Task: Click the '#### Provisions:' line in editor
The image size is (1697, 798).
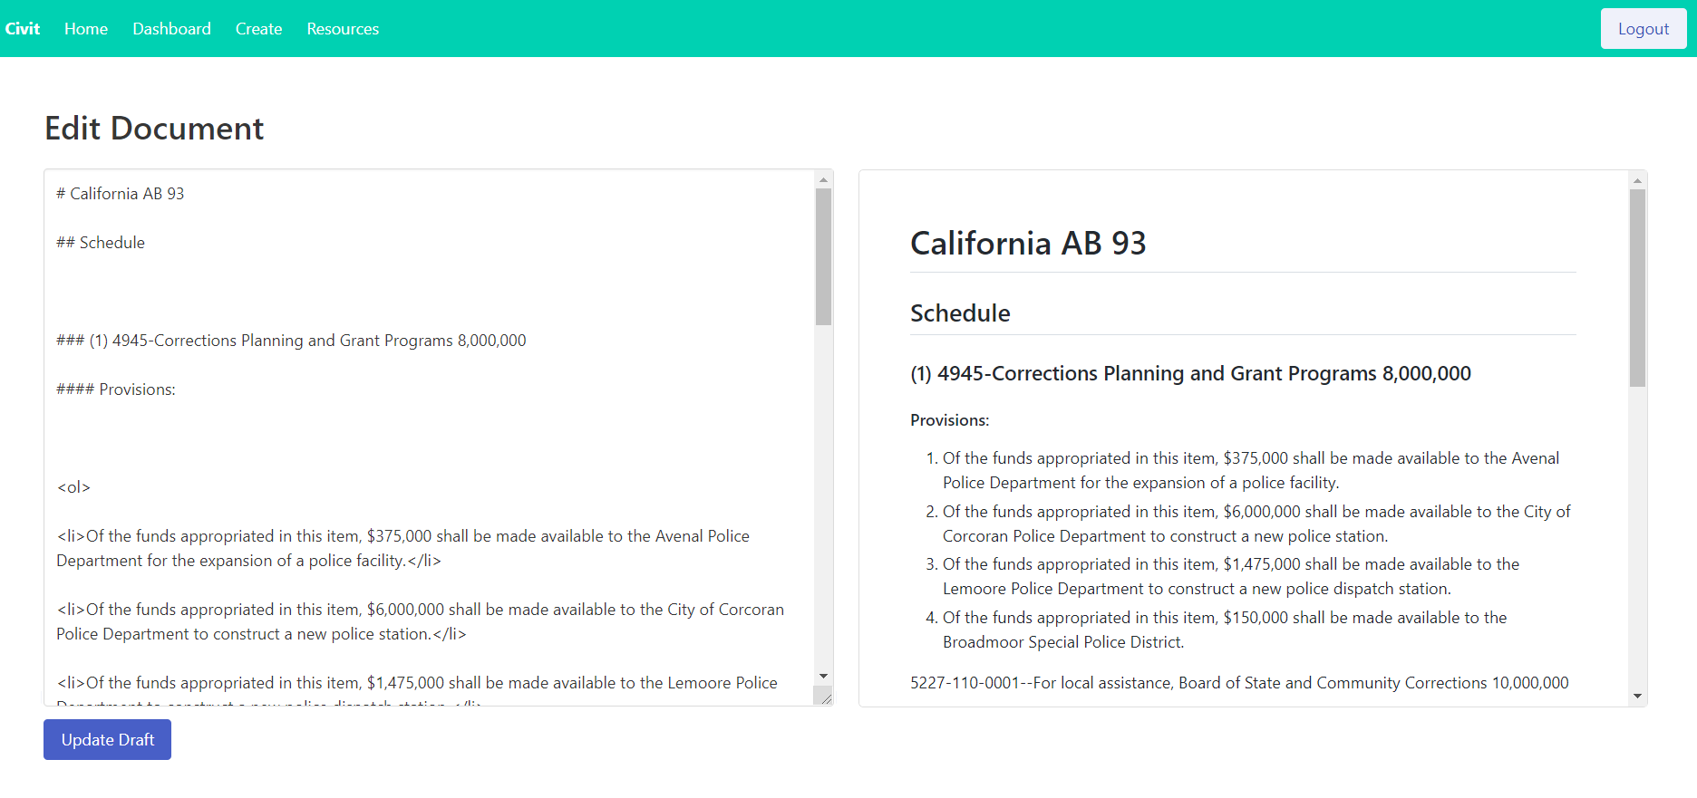Action: coord(116,389)
